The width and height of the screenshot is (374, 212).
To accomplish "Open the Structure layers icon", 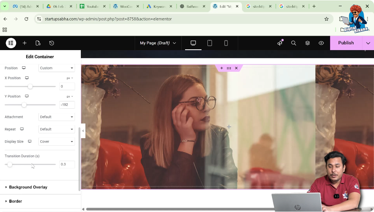I will 307,43.
